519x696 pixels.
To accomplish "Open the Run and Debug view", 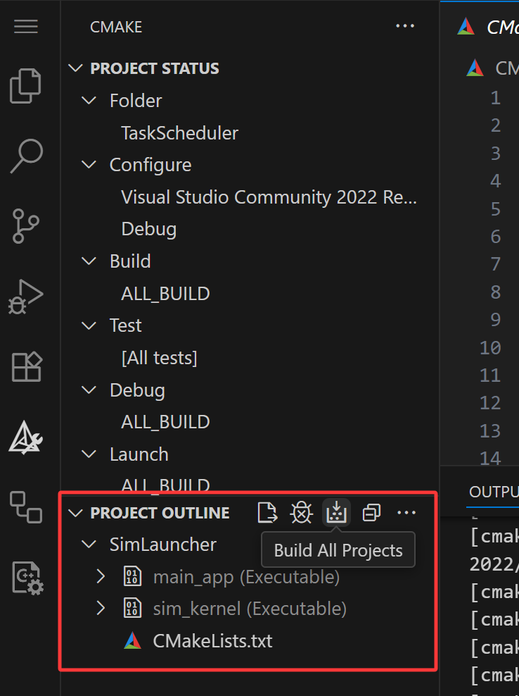I will pos(26,296).
